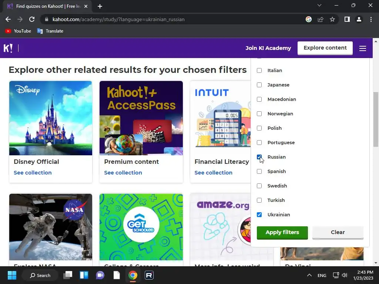The width and height of the screenshot is (379, 284).
Task: Open the Chat app in the taskbar
Action: tap(100, 275)
